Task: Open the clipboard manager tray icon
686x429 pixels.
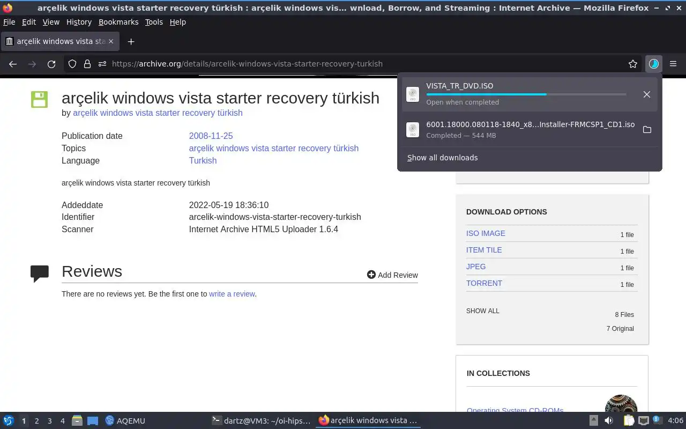Action: point(628,420)
